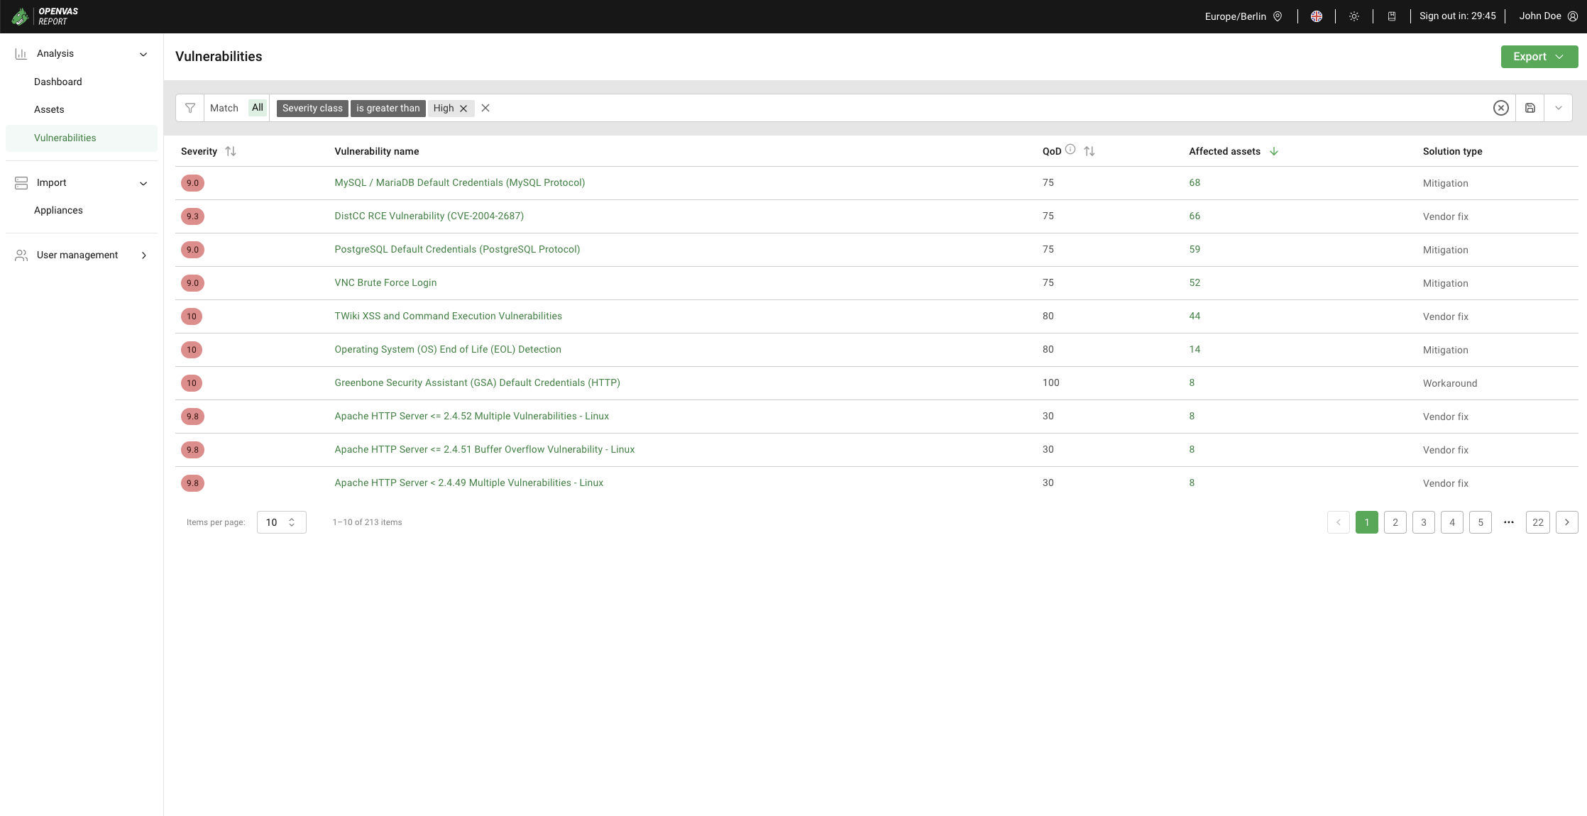The width and height of the screenshot is (1587, 816).
Task: Remove the entire Severity class filter
Action: tap(485, 108)
